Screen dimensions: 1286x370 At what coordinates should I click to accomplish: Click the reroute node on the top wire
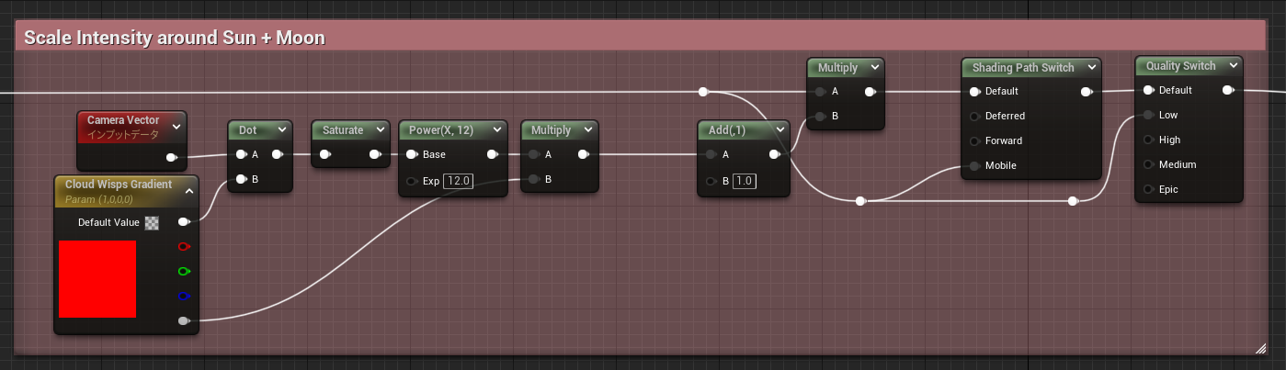(x=703, y=91)
